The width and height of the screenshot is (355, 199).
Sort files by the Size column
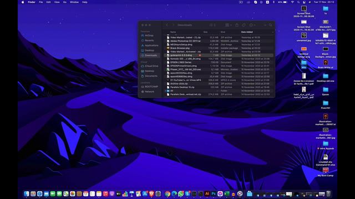pos(205,32)
